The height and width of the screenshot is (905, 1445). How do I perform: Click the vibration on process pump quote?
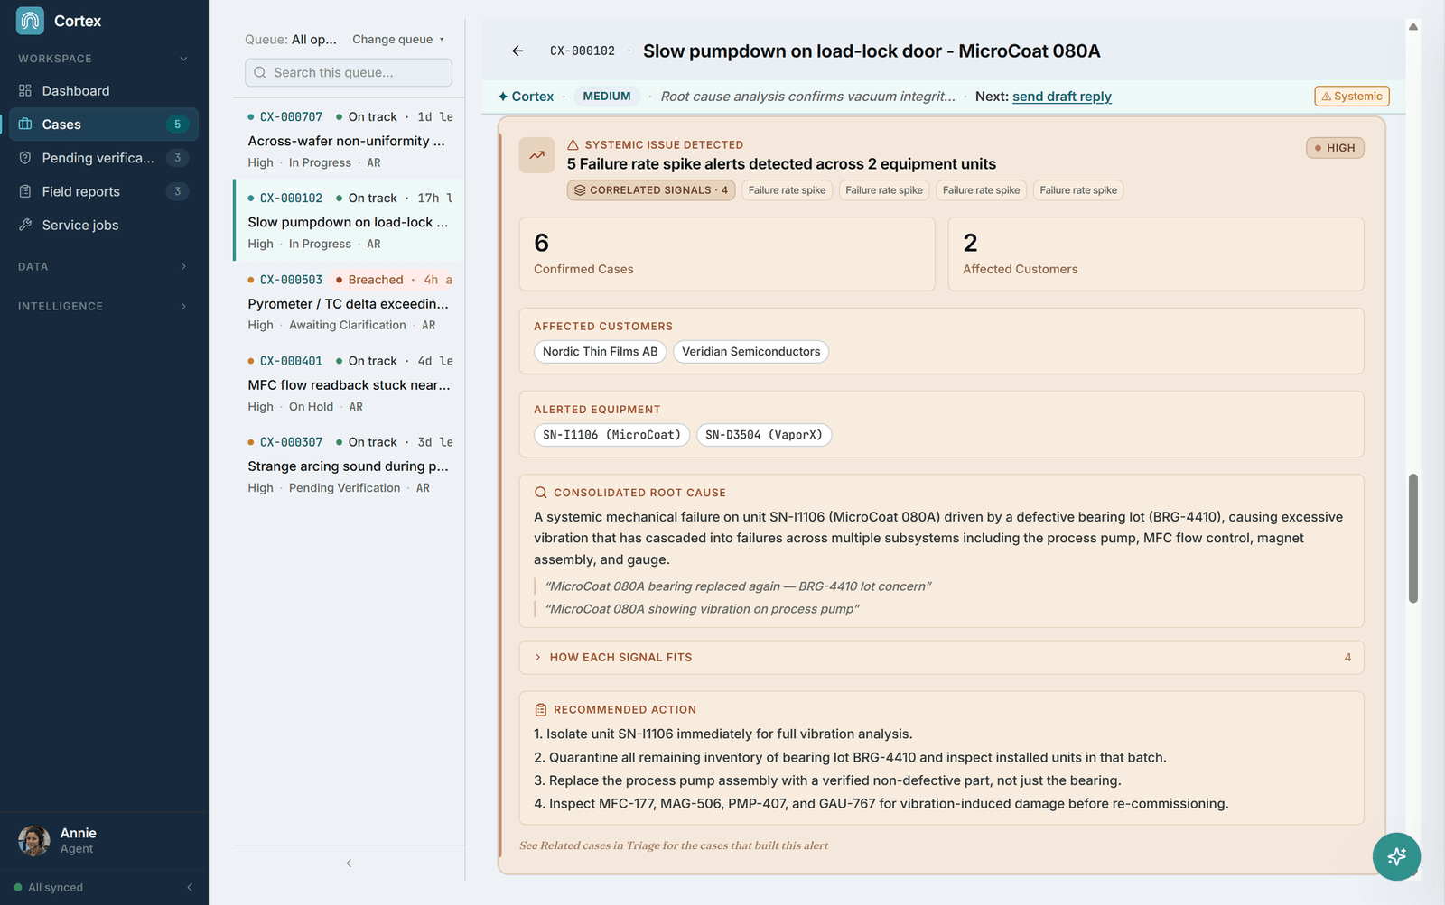click(x=702, y=609)
